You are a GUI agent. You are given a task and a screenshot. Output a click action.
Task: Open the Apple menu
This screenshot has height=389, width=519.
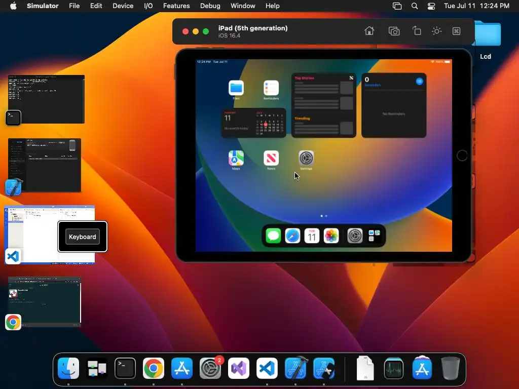(13, 6)
